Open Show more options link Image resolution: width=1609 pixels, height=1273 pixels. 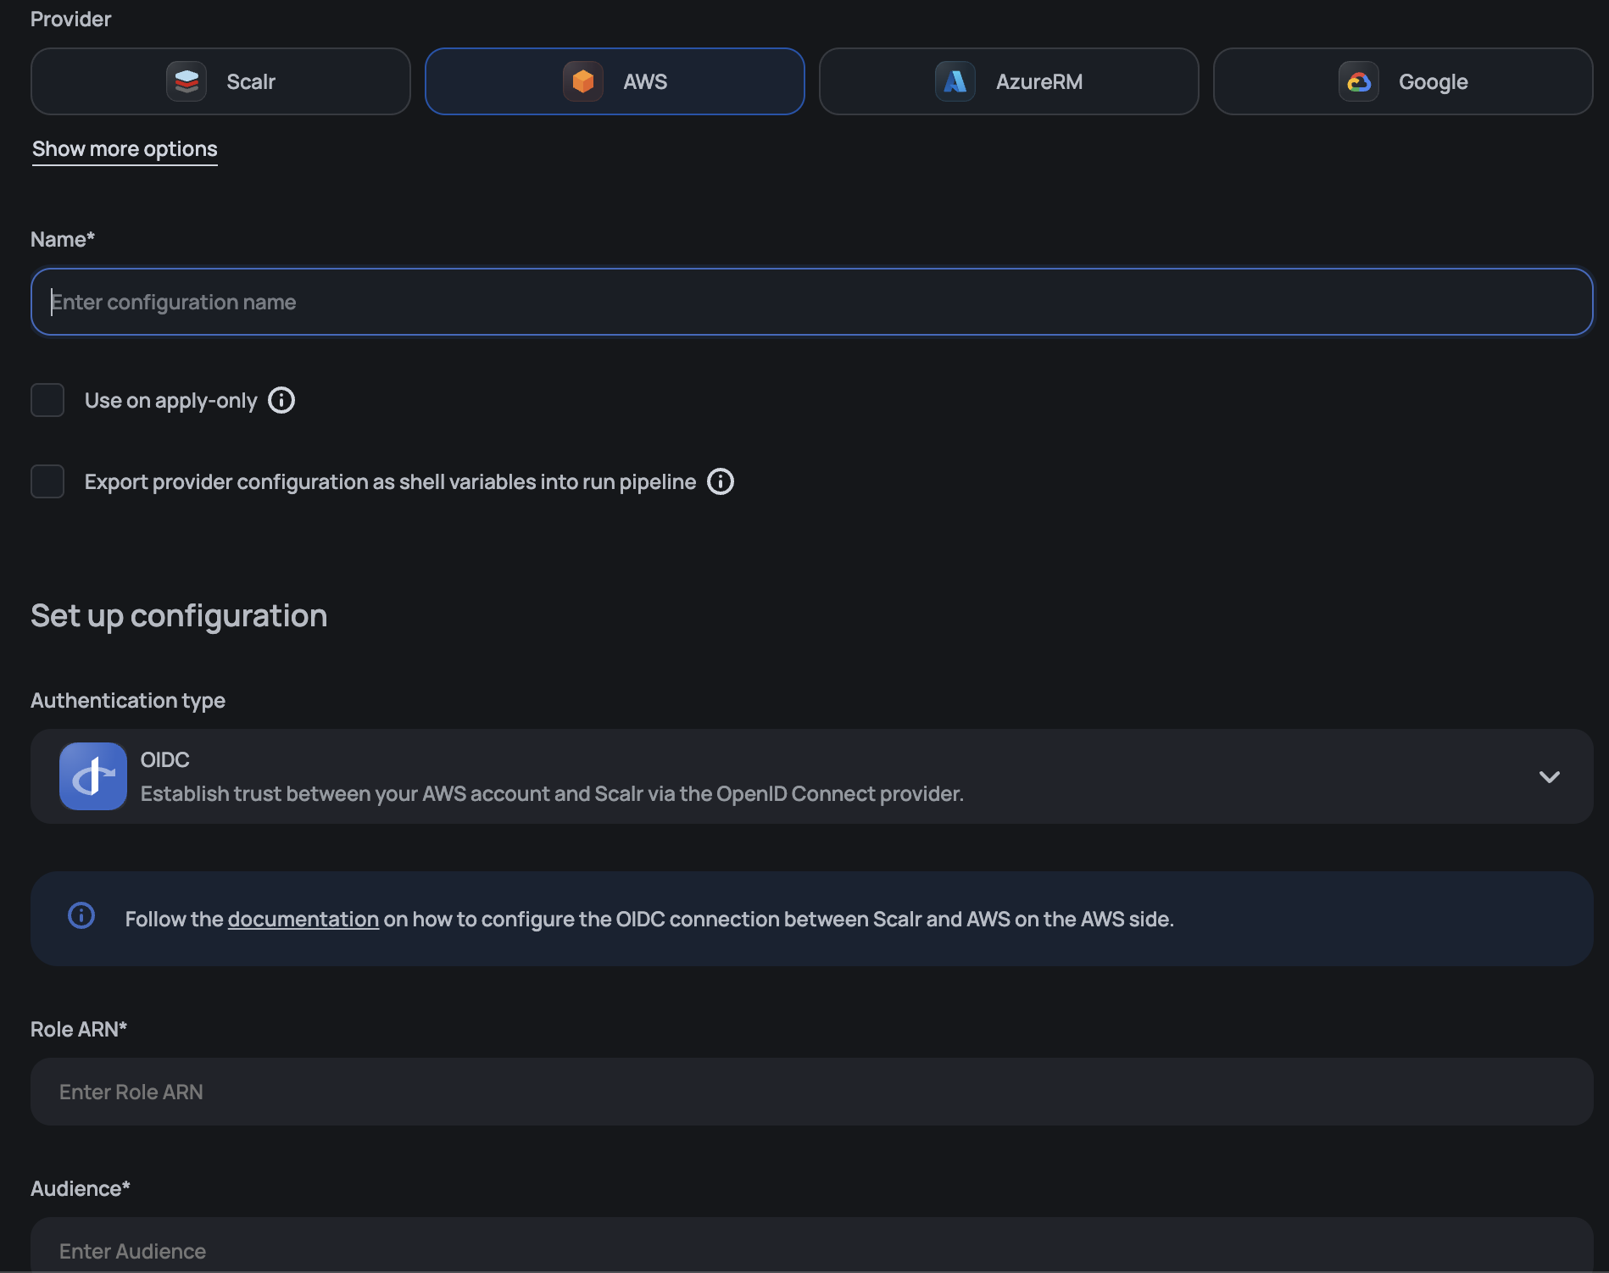click(x=125, y=149)
